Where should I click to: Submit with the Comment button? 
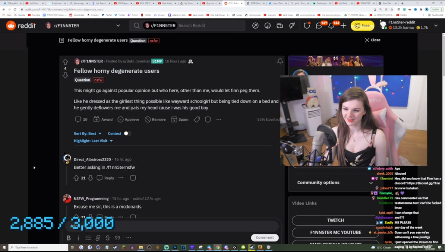coord(265,238)
